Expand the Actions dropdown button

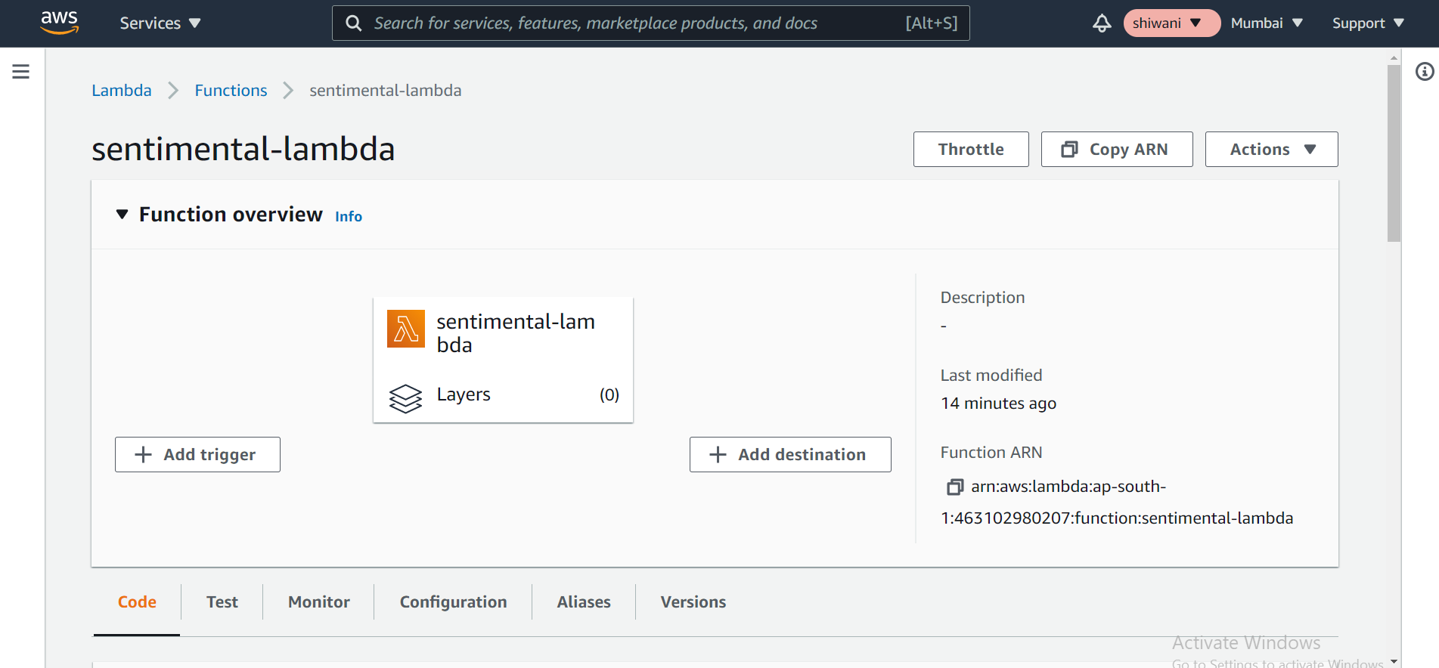click(1271, 149)
